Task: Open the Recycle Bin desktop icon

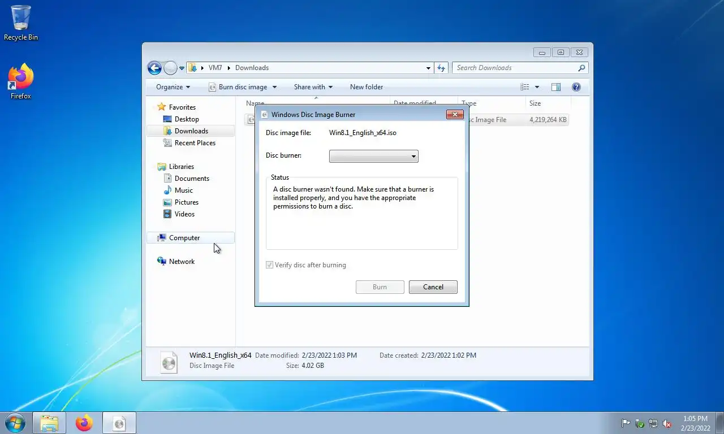Action: click(21, 23)
